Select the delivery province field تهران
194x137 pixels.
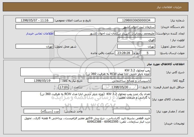(136, 47)
